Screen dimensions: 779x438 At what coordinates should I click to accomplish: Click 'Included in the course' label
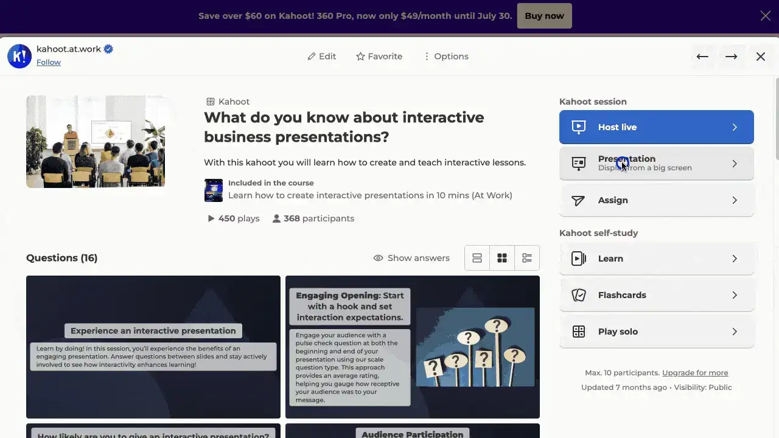tap(271, 183)
